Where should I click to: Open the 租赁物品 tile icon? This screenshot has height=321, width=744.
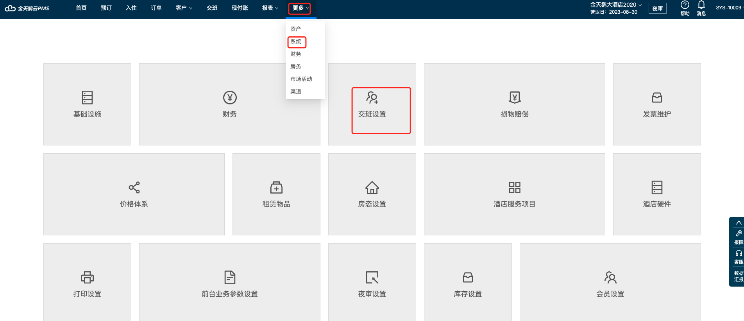coord(276,187)
